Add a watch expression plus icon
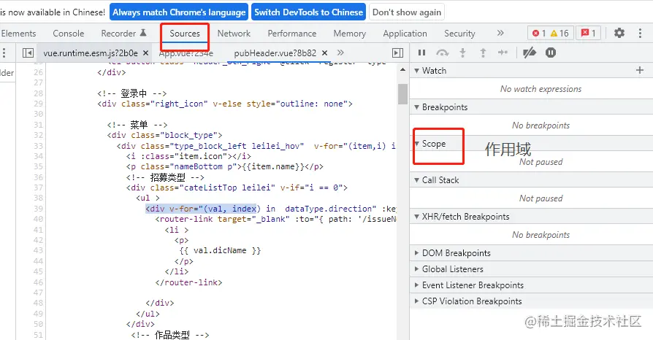This screenshot has height=340, width=653. (x=640, y=70)
